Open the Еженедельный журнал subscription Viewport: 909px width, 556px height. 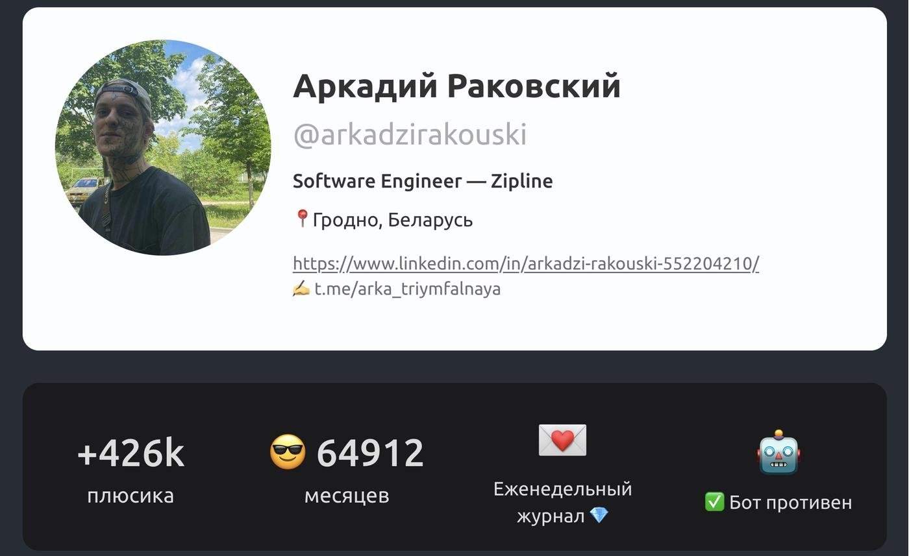click(x=562, y=489)
